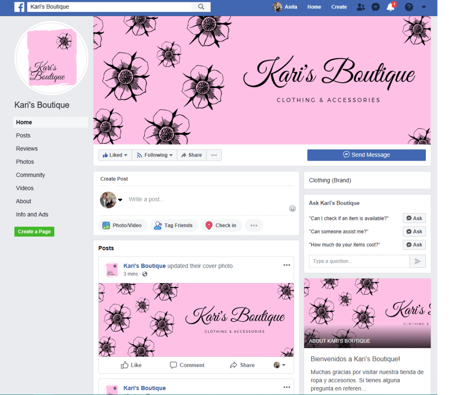Open the account dropdown arrow in top bar
Viewport: 474px width, 395px height.
tap(424, 7)
